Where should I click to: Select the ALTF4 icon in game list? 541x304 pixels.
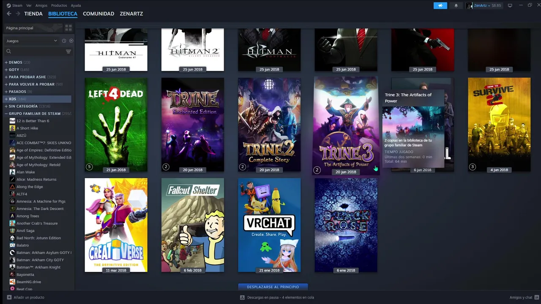pyautogui.click(x=12, y=194)
